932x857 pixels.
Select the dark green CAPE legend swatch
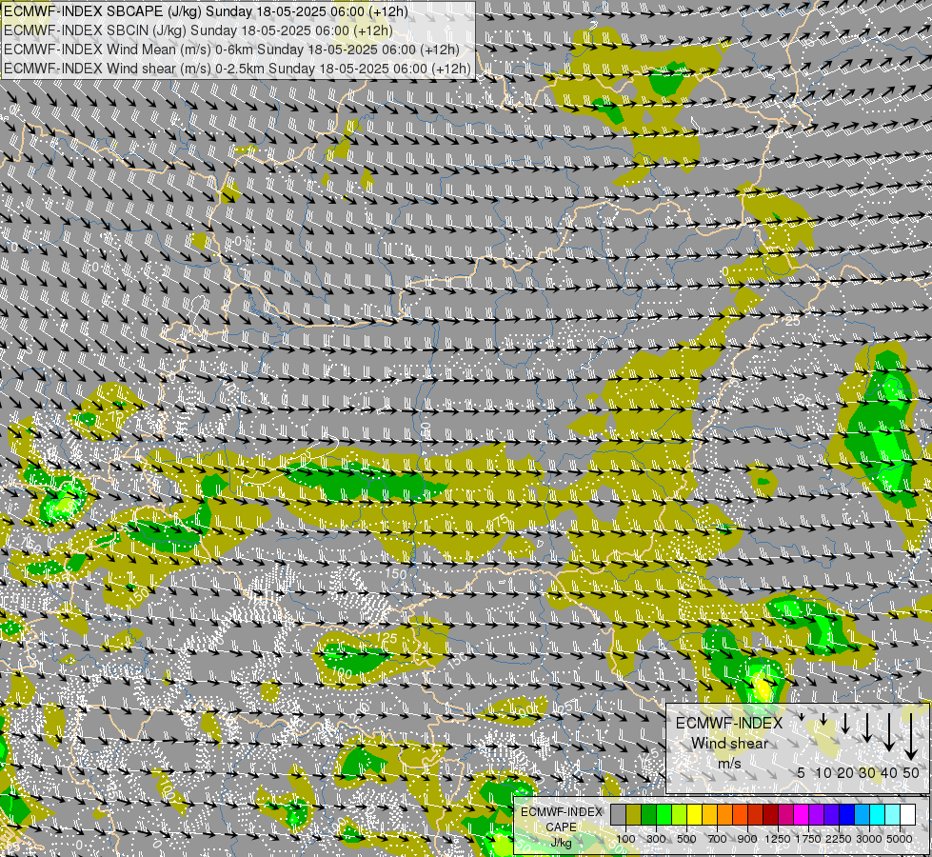(x=649, y=814)
